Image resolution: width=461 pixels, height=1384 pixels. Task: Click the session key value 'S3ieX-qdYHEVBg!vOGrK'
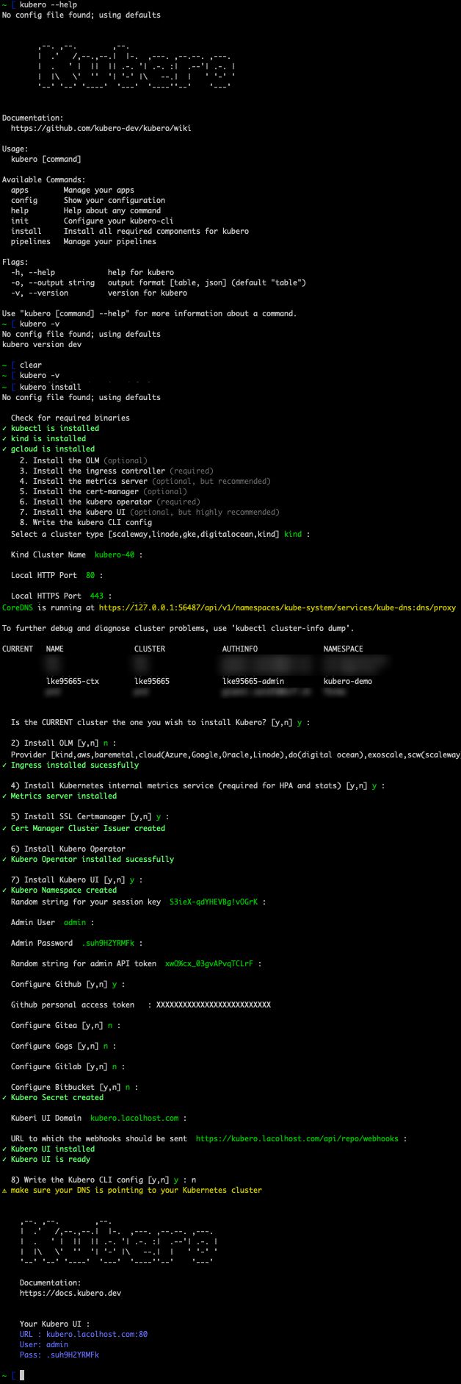[214, 902]
